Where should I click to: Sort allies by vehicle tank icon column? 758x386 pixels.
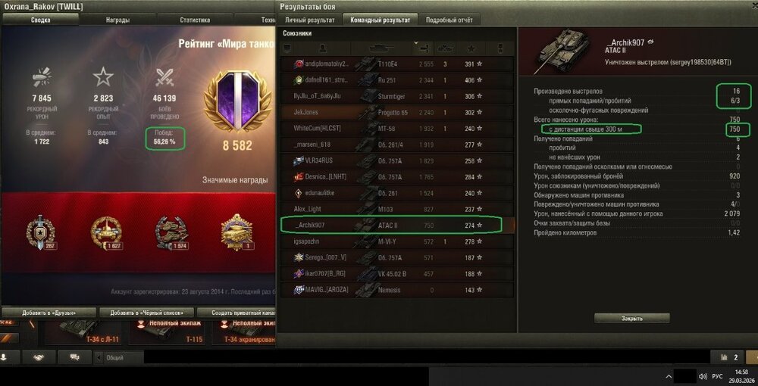[382, 48]
